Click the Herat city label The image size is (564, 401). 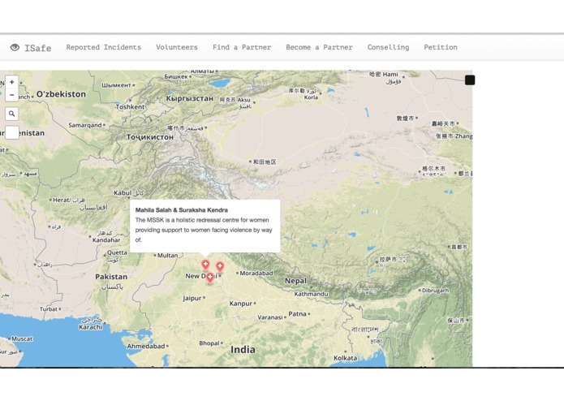(x=61, y=200)
